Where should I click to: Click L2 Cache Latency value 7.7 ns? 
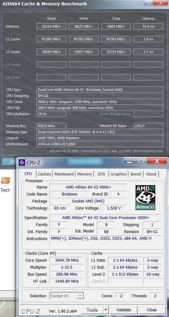148,52
